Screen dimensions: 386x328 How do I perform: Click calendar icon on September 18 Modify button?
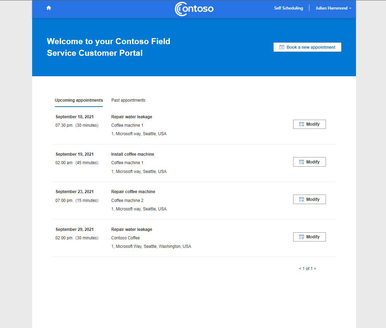[x=301, y=124]
